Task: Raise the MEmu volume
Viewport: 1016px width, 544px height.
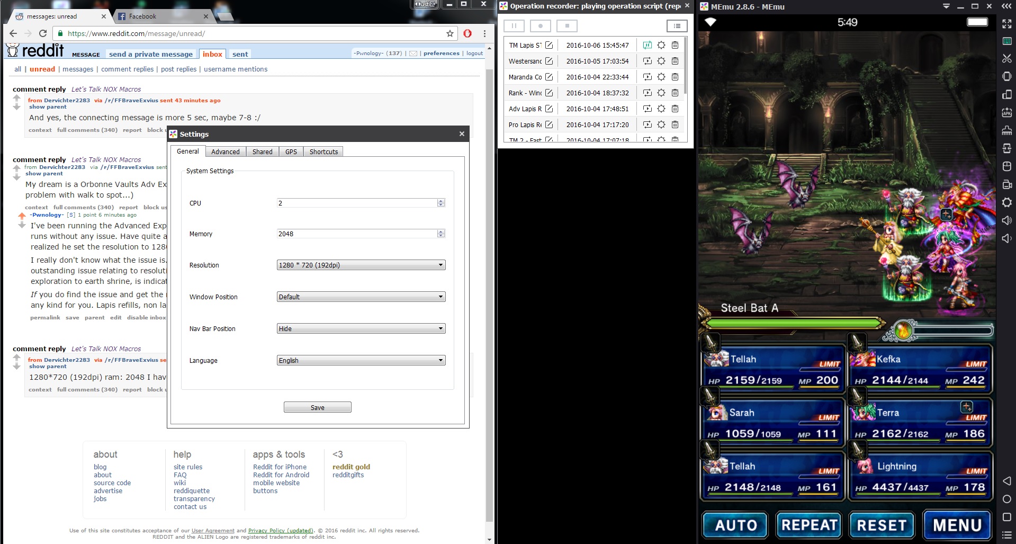Action: [x=1006, y=220]
